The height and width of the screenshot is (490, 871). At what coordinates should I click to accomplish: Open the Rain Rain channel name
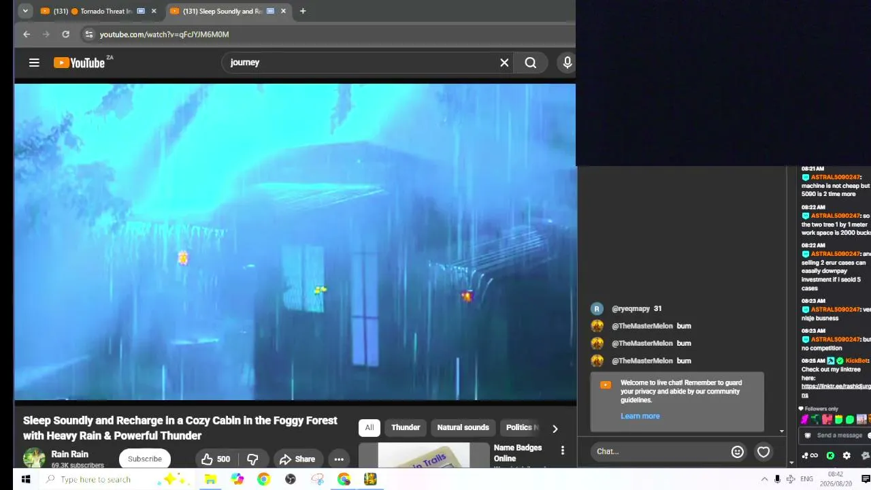[70, 454]
